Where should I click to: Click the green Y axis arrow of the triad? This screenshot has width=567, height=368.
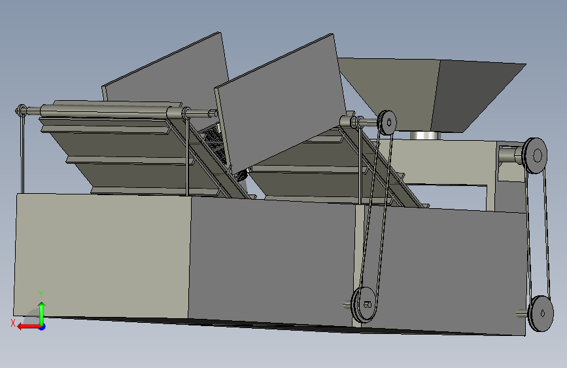tap(42, 313)
